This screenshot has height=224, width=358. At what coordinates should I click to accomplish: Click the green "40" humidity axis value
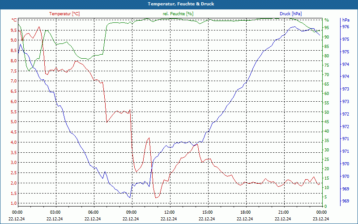(x=327, y=131)
